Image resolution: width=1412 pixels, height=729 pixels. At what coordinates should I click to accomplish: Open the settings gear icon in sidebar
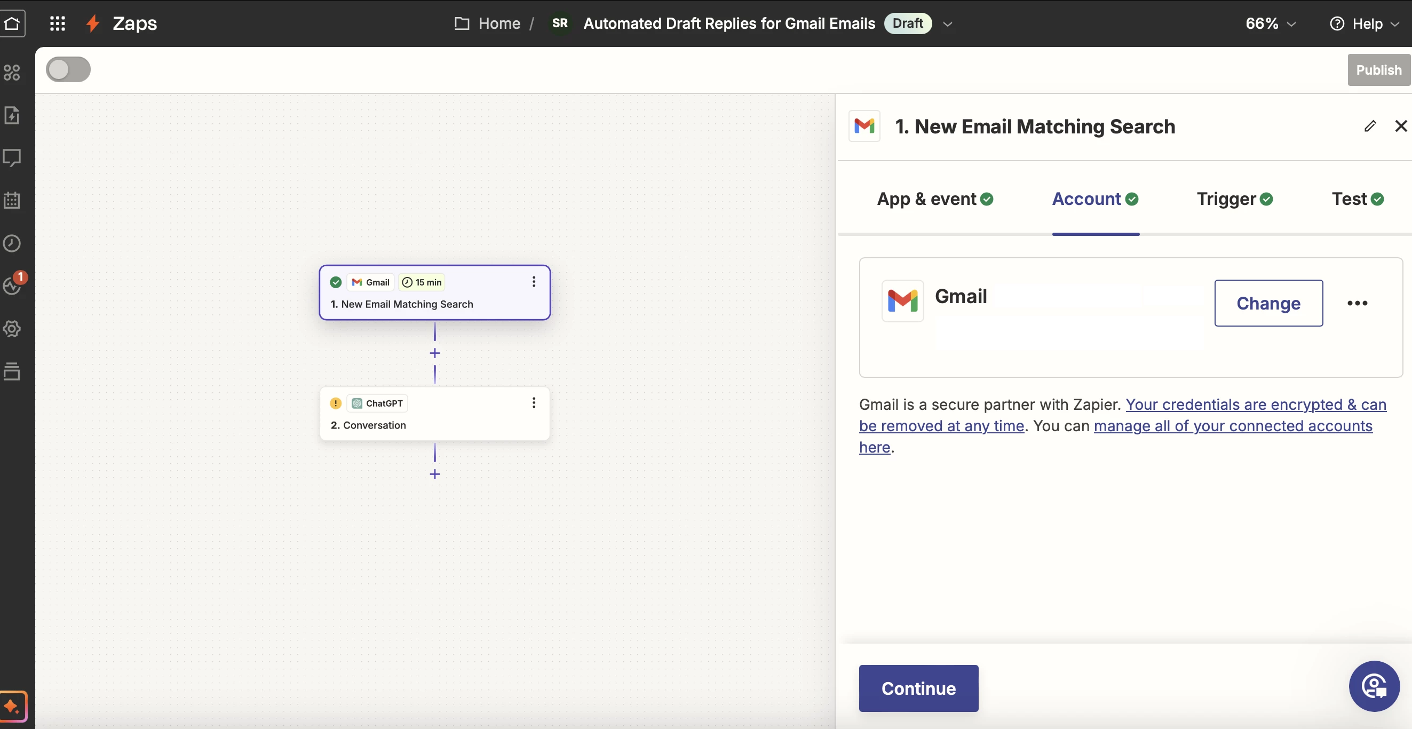point(12,329)
